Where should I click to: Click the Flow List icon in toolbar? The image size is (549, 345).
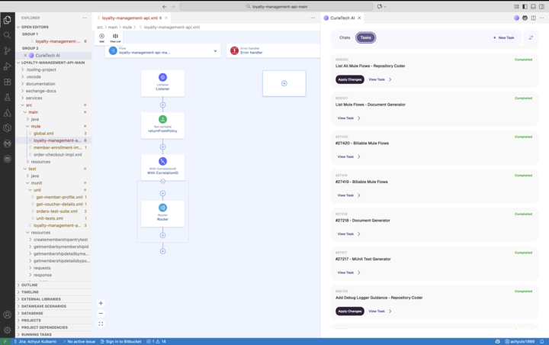tap(115, 37)
